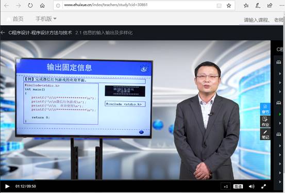Go back using the course title arrow
The height and width of the screenshot is (193, 285).
pyautogui.click(x=3, y=33)
